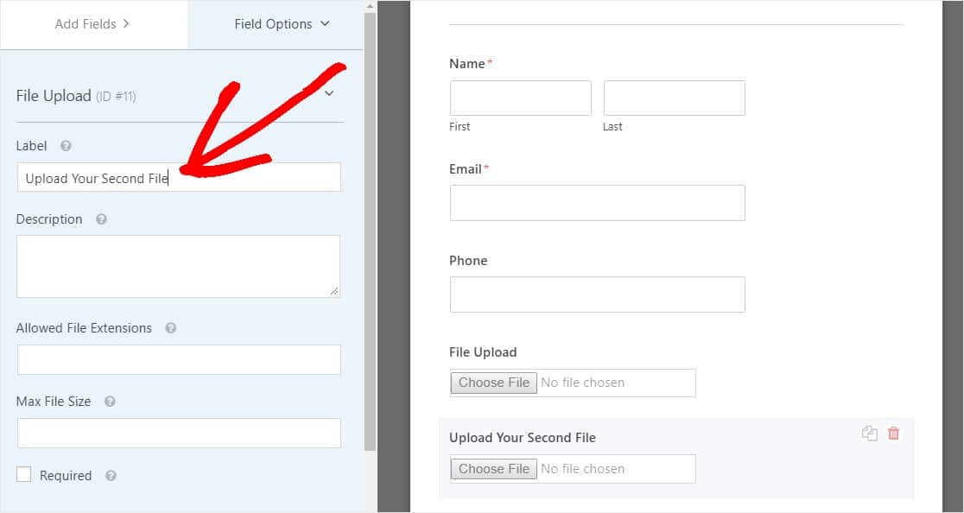Click Max File Size help icon
The height and width of the screenshot is (513, 964).
coord(110,402)
